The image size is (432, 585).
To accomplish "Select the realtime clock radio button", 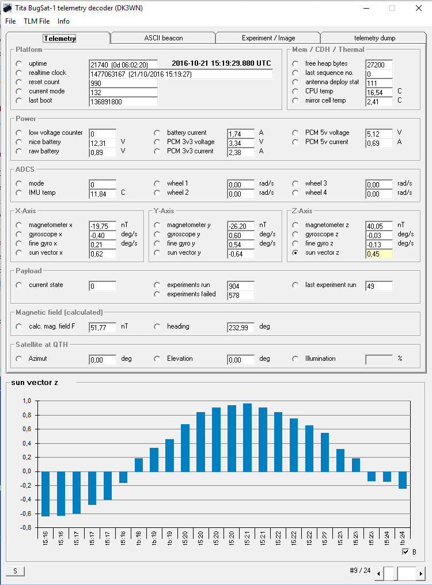I will coord(19,73).
